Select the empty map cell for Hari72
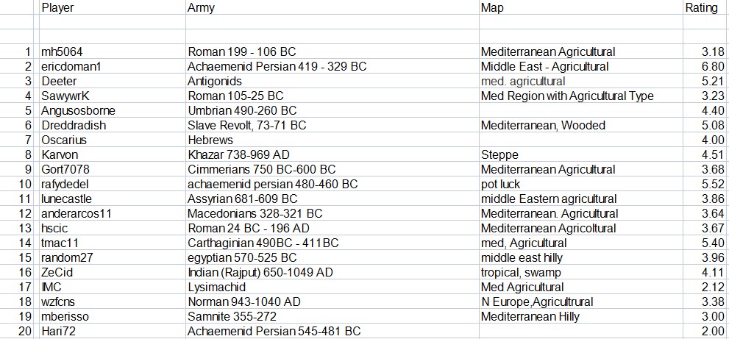The width and height of the screenshot is (729, 339). (581, 332)
